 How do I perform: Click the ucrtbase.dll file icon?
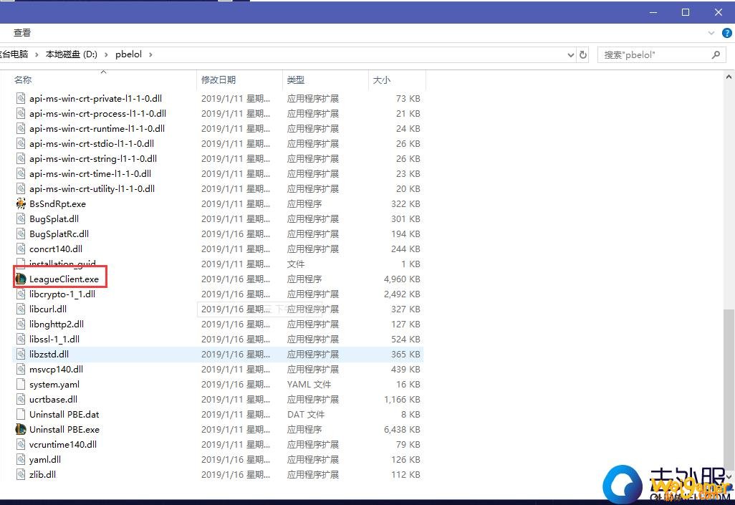click(x=21, y=399)
